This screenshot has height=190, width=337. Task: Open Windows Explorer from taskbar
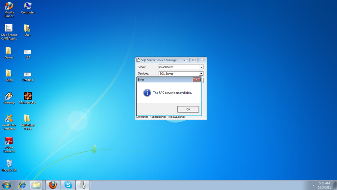click(37, 185)
